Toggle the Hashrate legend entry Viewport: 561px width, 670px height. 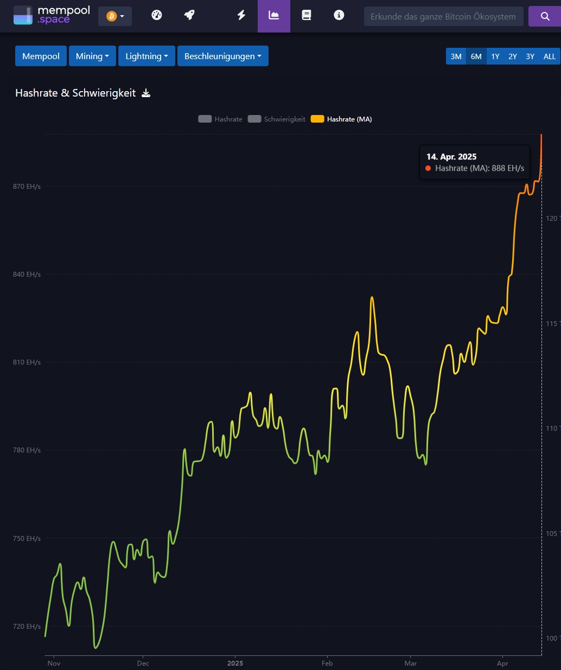220,119
